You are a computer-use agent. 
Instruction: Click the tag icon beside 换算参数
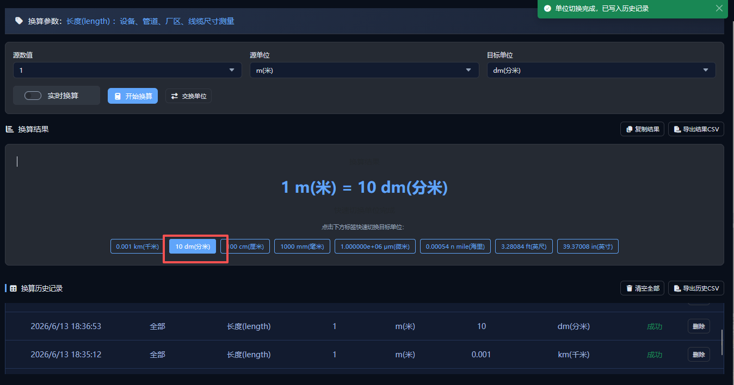point(19,21)
